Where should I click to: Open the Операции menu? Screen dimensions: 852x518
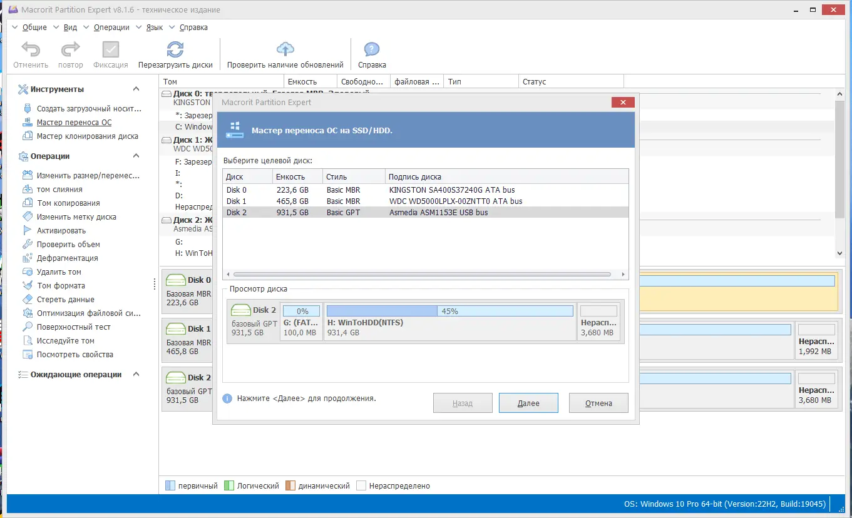pyautogui.click(x=111, y=28)
